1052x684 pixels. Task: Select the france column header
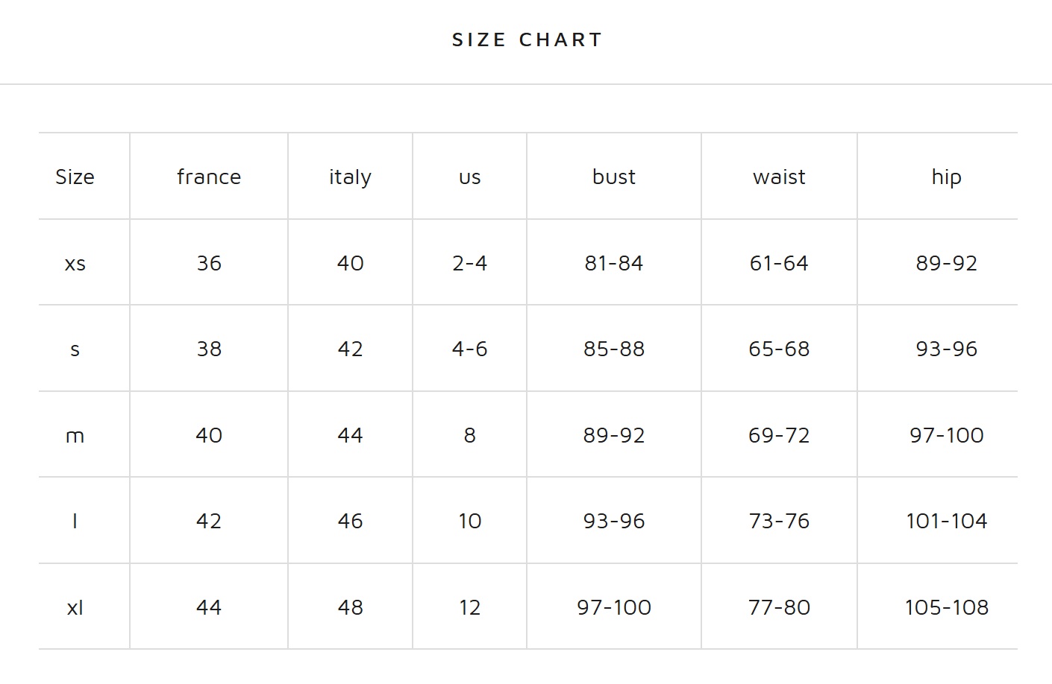[209, 177]
